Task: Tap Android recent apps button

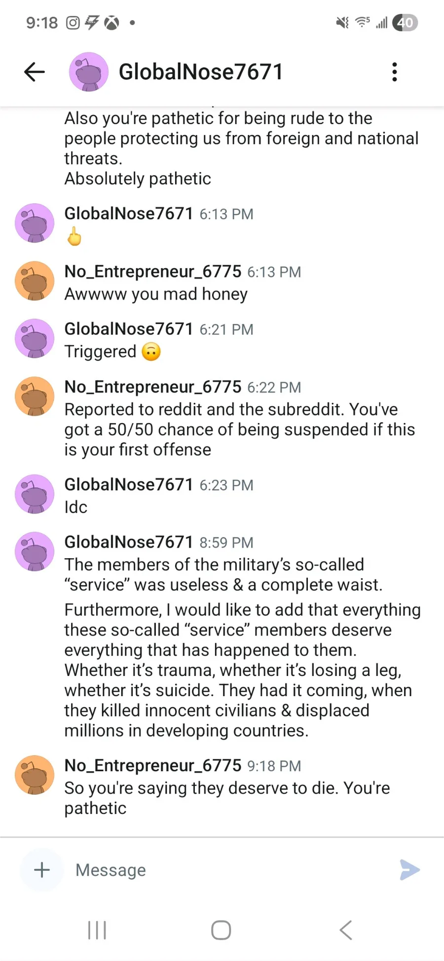Action: (97, 930)
